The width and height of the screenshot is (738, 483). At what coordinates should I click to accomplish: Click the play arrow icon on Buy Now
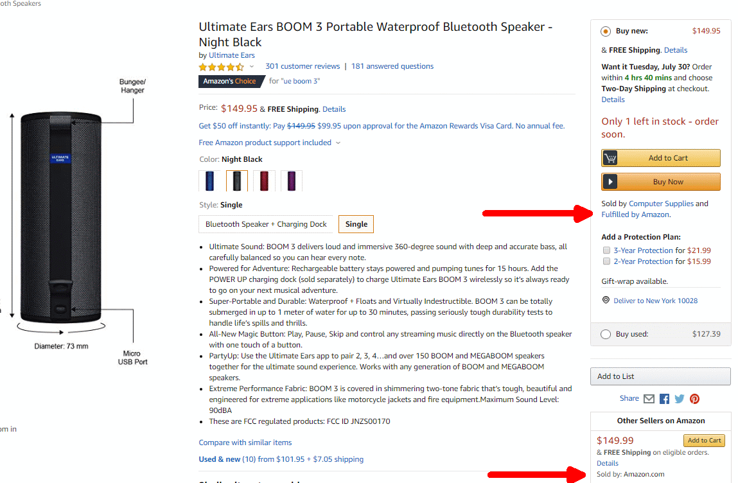610,182
